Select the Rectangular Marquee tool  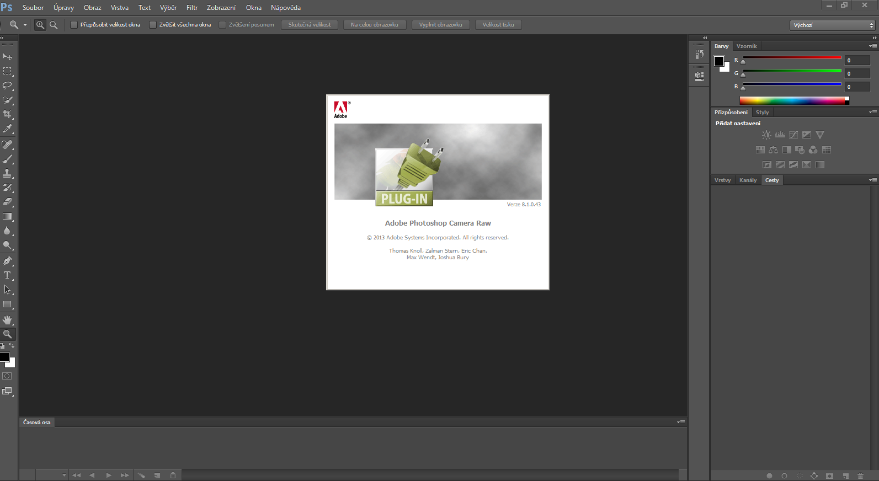point(7,71)
